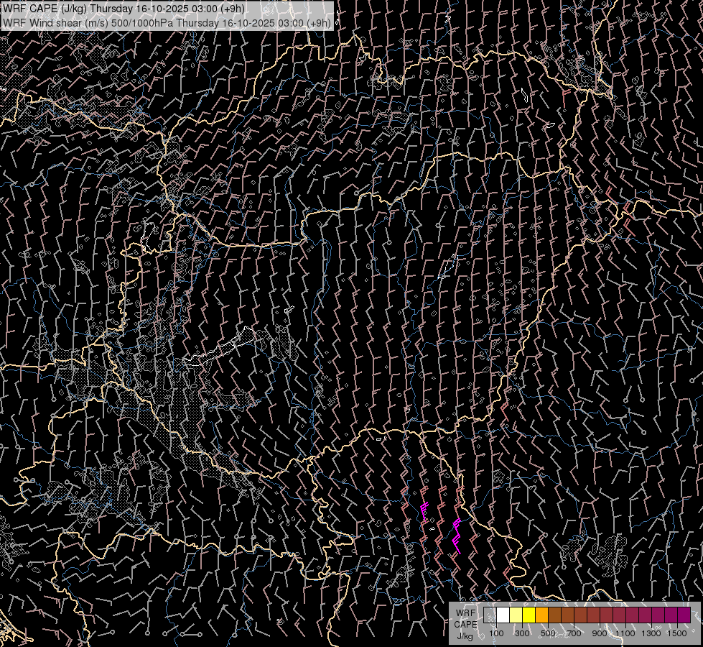Click the white outlined lake at map center-left

point(219,350)
